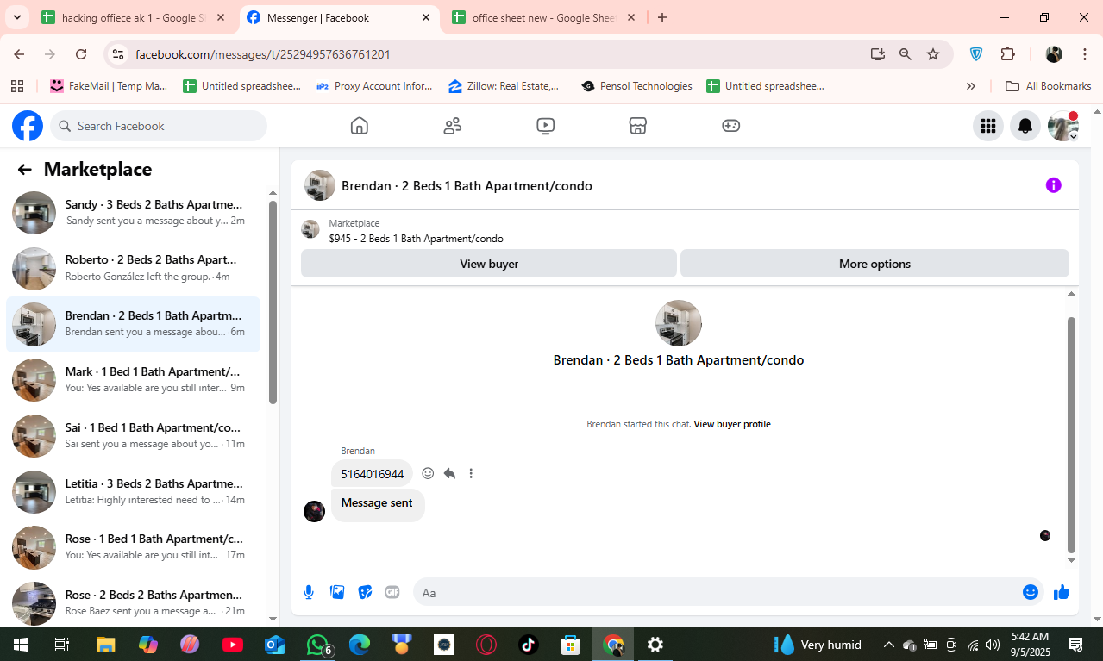The height and width of the screenshot is (661, 1103).
Task: React to the 5164016944 message
Action: tap(428, 473)
